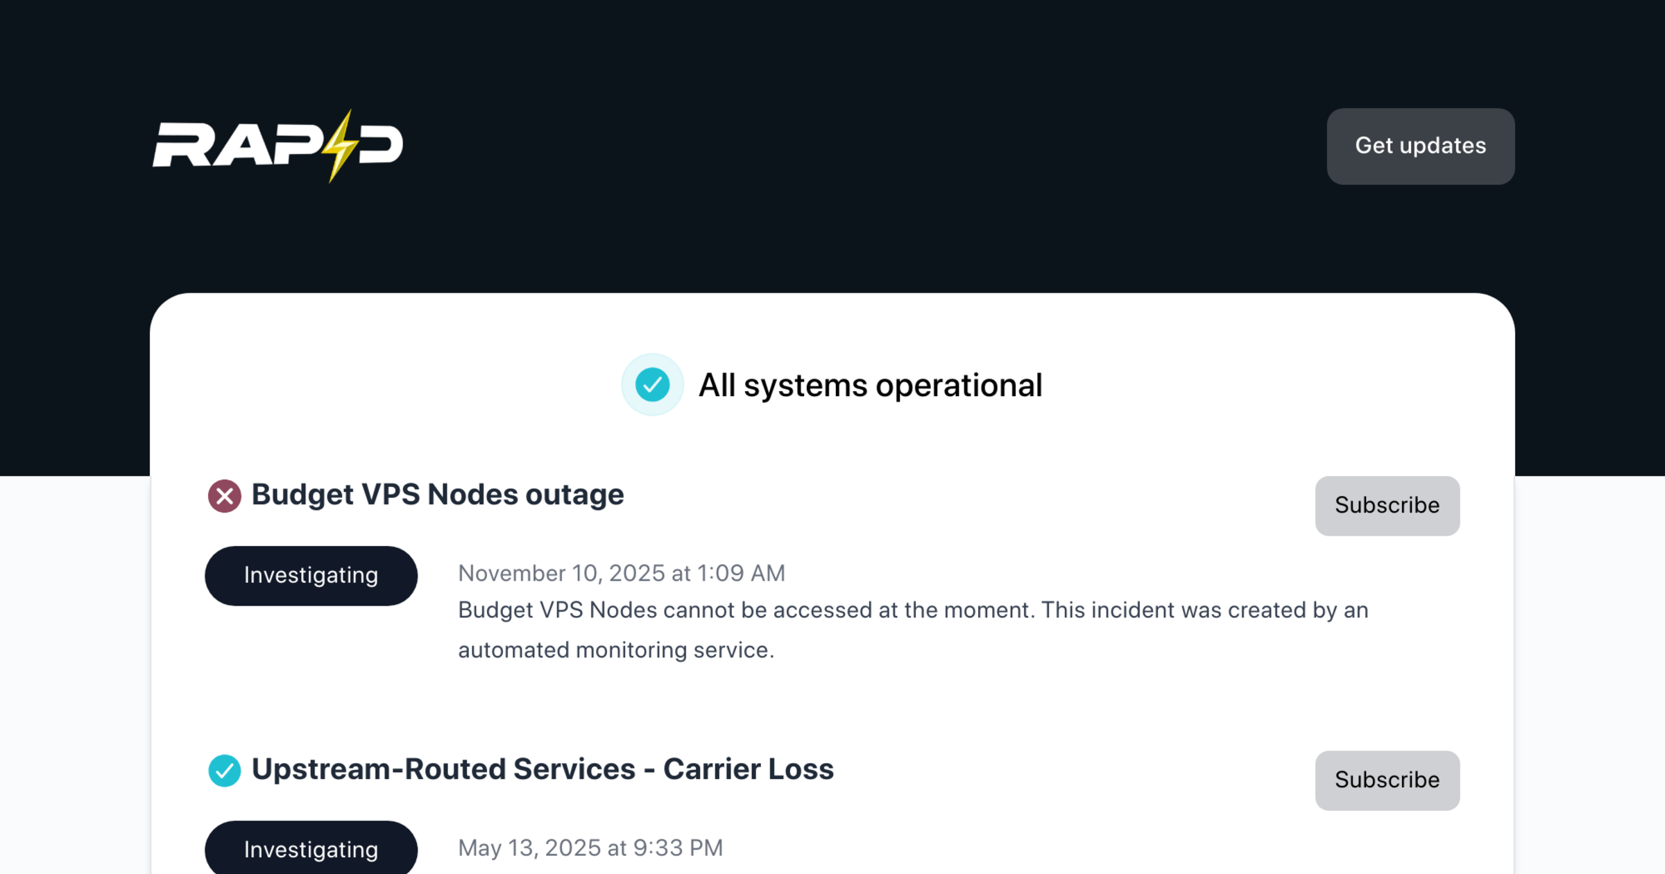Image resolution: width=1665 pixels, height=874 pixels.
Task: Subscribe to the Carrier Loss incident
Action: click(x=1387, y=780)
